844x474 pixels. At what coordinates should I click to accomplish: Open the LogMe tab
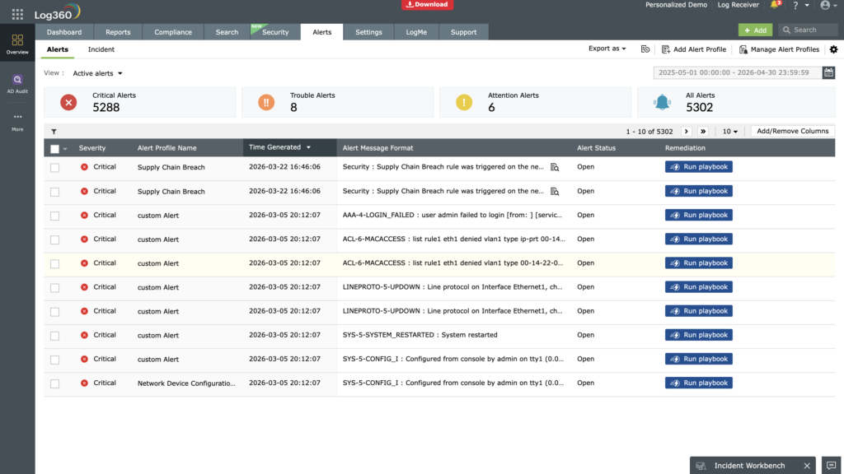pos(416,32)
